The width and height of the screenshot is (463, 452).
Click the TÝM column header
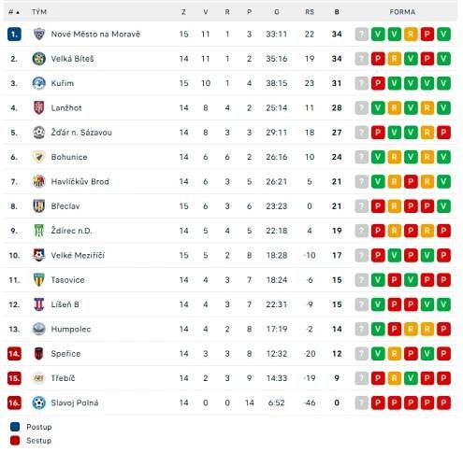point(39,12)
